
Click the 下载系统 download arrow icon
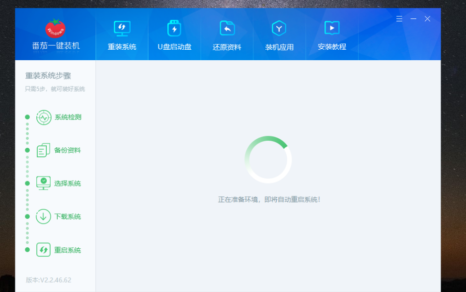[x=43, y=216]
